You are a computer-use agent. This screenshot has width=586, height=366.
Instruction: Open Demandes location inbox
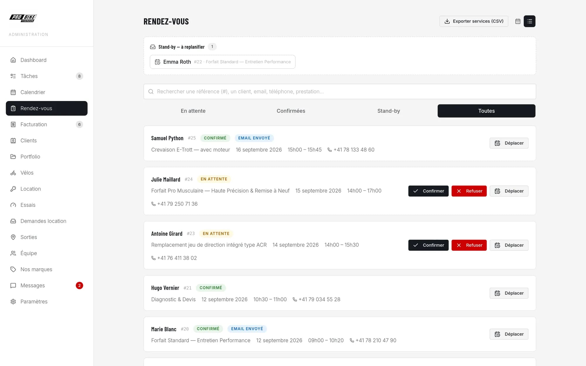47,221
